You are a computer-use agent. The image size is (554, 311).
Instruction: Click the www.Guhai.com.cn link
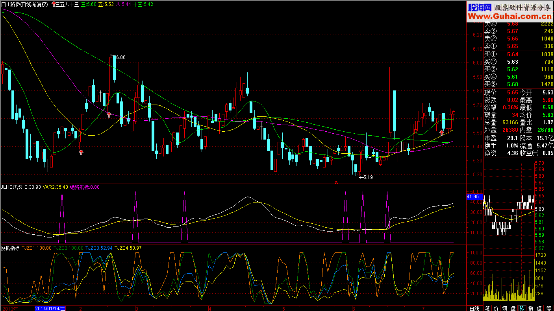tap(510, 17)
